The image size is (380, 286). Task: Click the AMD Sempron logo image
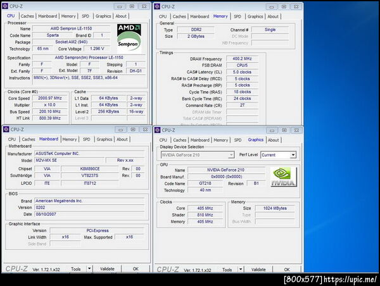129,39
